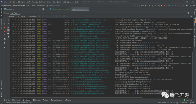This screenshot has width=196, height=104.
Task: Toggle mute breakpoints icon
Action: click(5, 35)
